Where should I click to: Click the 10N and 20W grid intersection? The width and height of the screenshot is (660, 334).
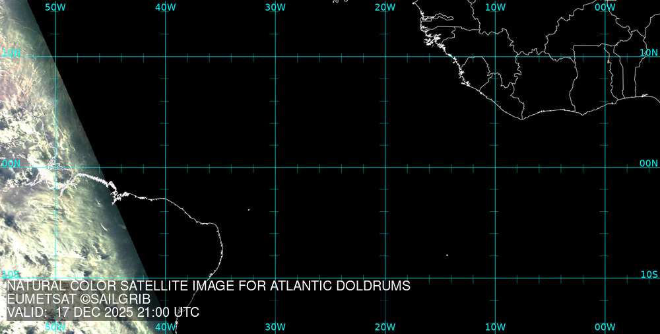click(x=385, y=57)
